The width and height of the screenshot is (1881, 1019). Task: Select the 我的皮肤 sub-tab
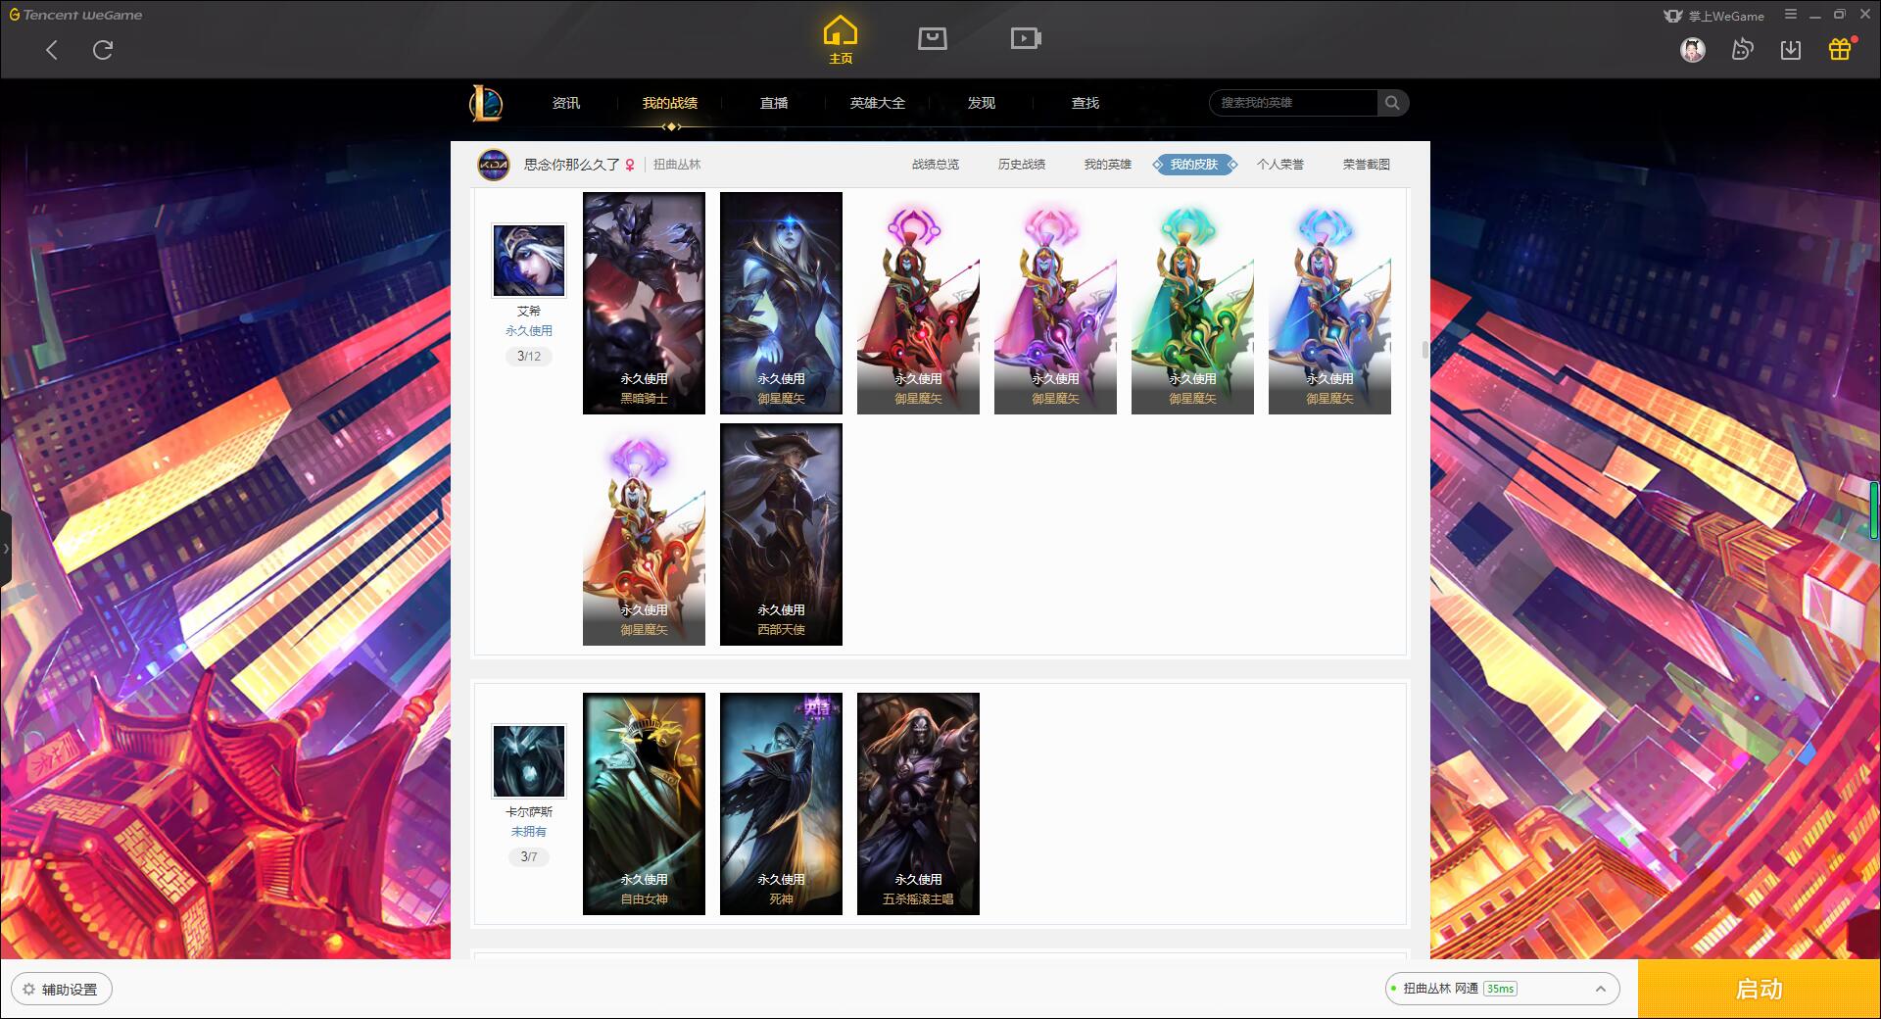coord(1194,165)
